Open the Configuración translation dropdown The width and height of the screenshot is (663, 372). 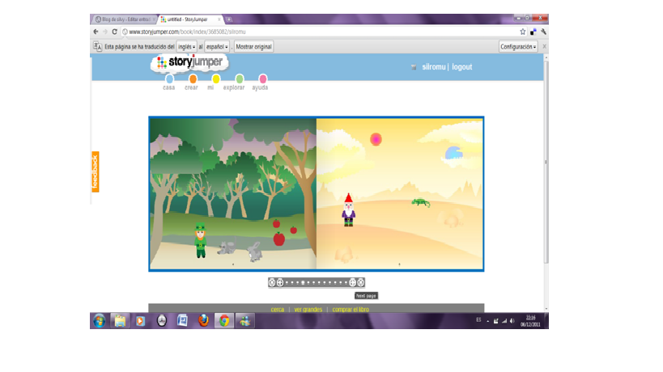pos(518,47)
